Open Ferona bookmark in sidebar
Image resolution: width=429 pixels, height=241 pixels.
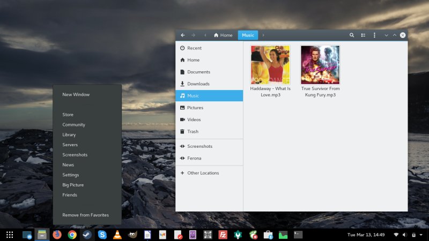(209, 158)
